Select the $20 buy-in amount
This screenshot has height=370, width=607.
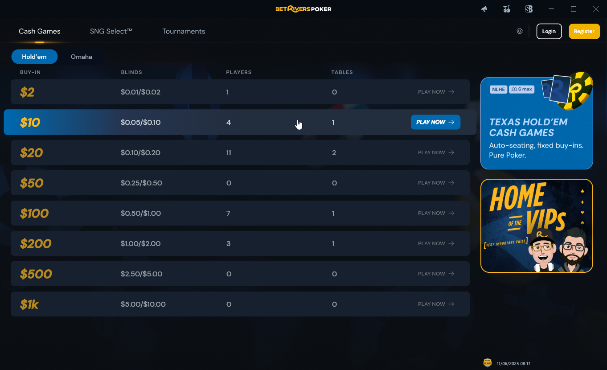click(31, 153)
